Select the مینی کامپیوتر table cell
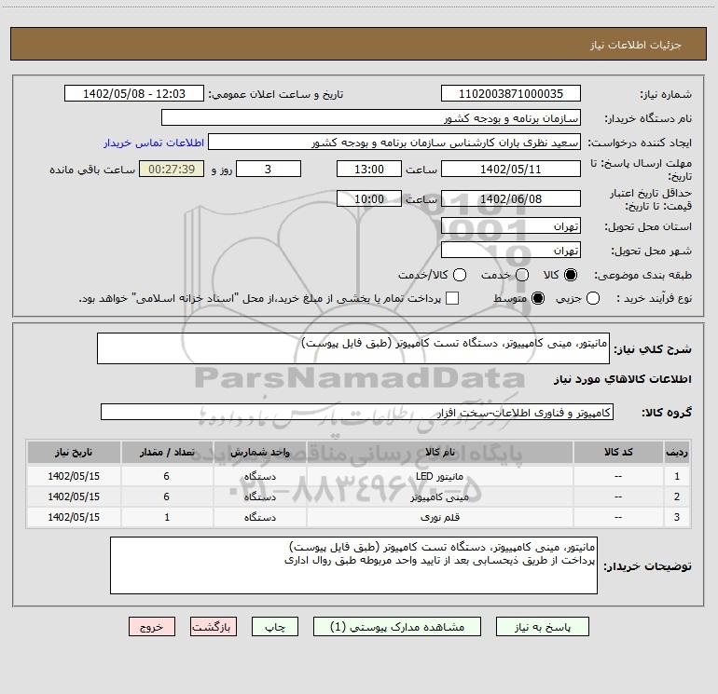718x694 pixels. point(439,497)
